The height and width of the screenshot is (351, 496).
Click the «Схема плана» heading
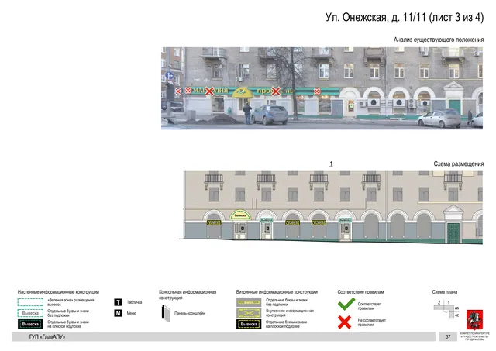[x=444, y=292]
